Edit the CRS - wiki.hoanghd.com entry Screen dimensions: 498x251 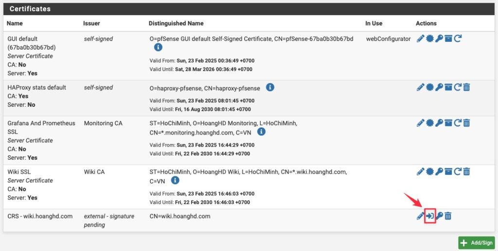click(x=420, y=216)
